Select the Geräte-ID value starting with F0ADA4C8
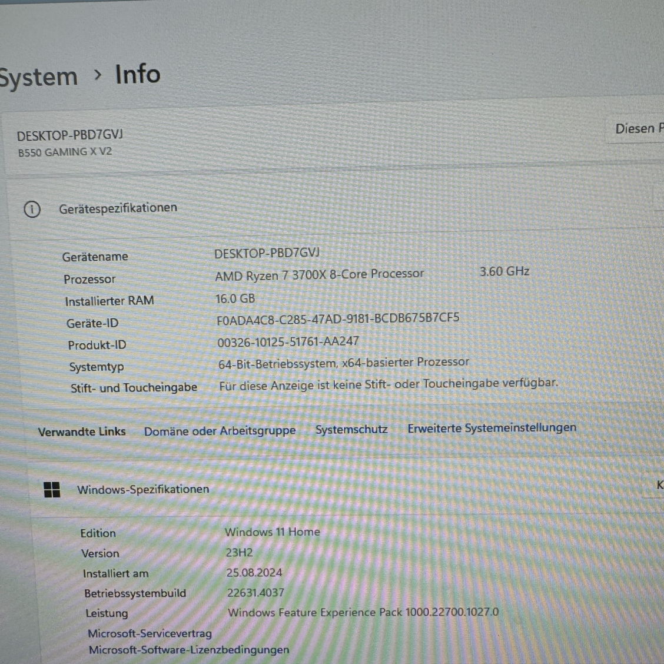 pyautogui.click(x=338, y=318)
